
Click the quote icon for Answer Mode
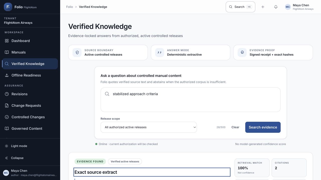pyautogui.click(x=159, y=52)
